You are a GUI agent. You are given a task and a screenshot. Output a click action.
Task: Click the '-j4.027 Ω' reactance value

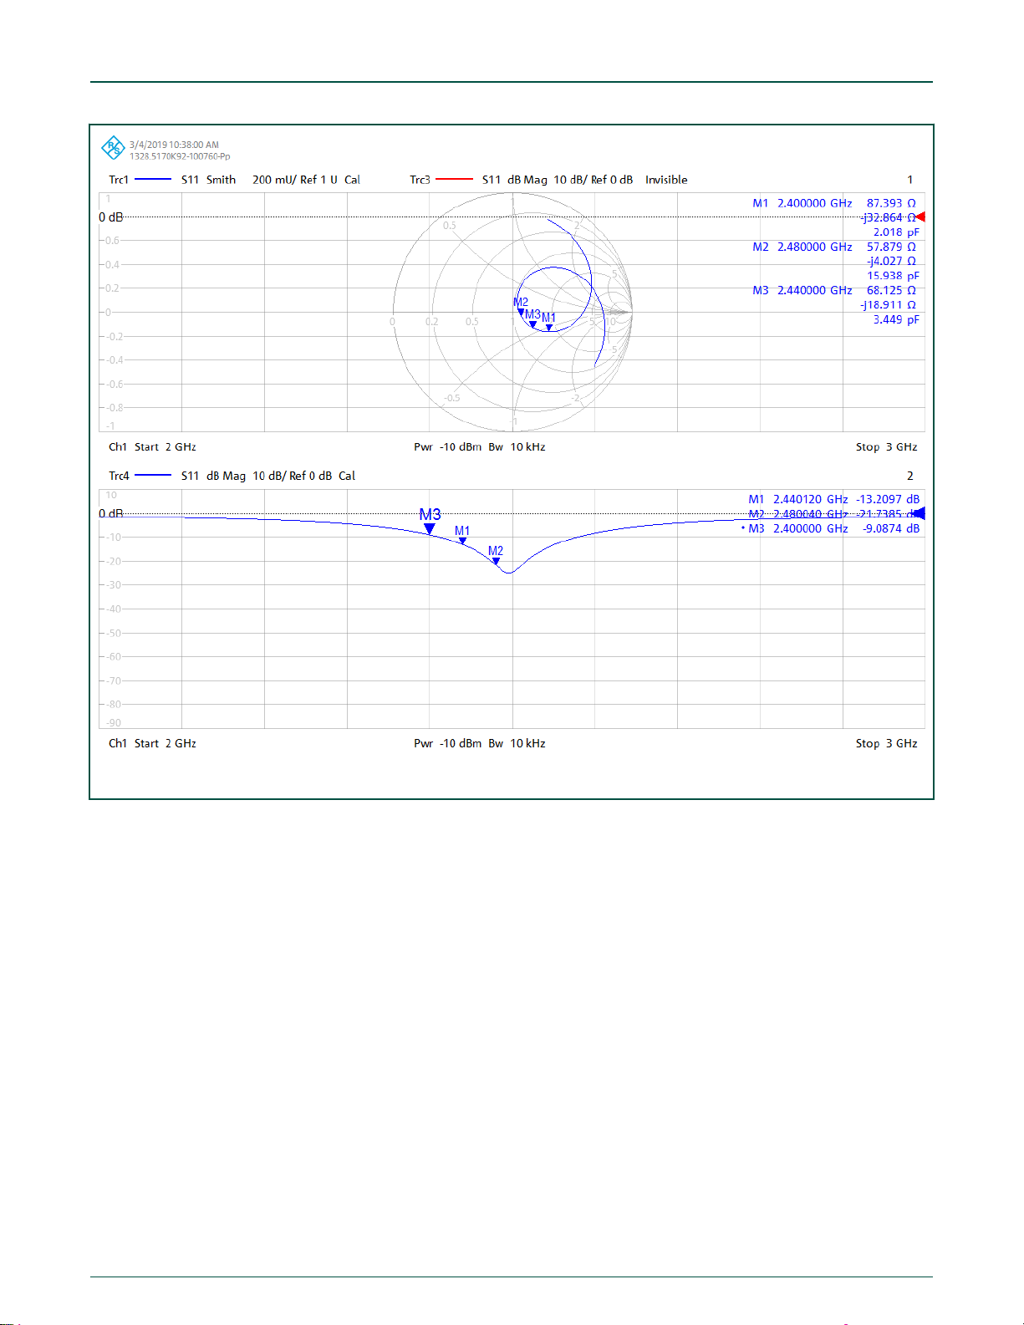(891, 261)
